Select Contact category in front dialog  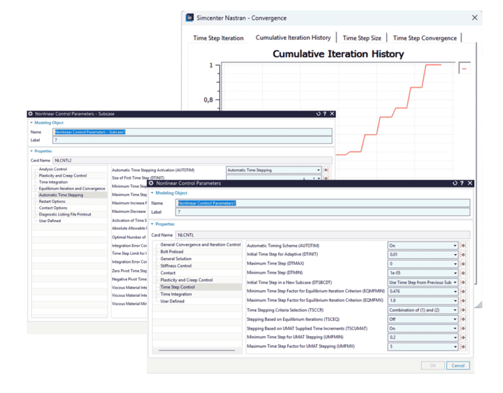click(168, 272)
